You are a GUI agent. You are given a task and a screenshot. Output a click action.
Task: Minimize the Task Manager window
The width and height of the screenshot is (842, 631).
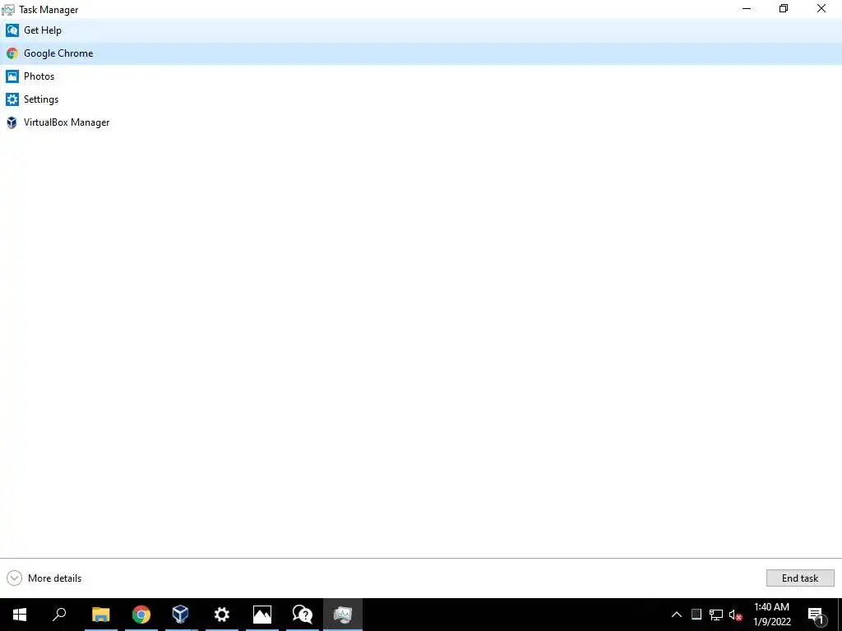747,8
